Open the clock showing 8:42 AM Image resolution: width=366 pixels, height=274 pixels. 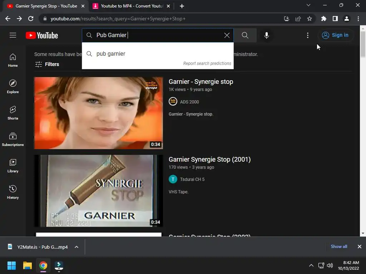pyautogui.click(x=348, y=265)
